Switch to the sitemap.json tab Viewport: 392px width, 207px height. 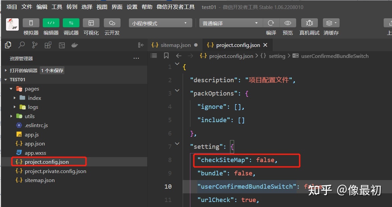point(175,45)
